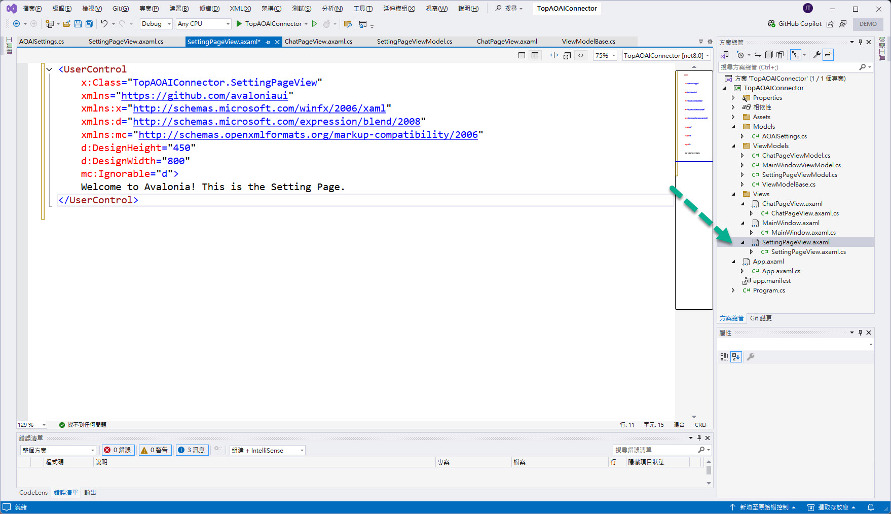The width and height of the screenshot is (891, 514).
Task: Collapse the Models folder
Action: click(x=733, y=127)
